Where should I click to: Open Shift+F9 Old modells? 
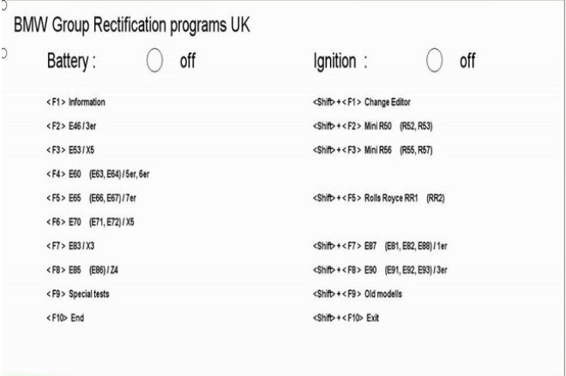coord(358,294)
